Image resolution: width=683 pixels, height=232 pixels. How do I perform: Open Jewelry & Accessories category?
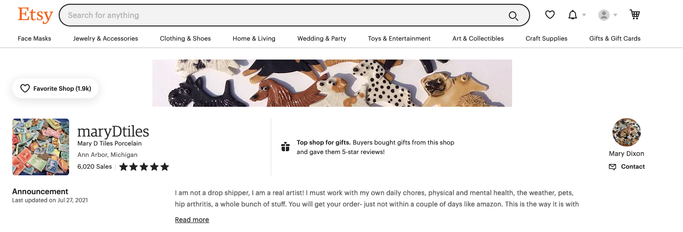coord(106,39)
